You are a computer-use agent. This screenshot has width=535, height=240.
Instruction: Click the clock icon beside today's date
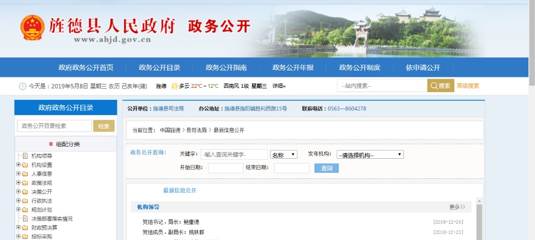(22, 86)
